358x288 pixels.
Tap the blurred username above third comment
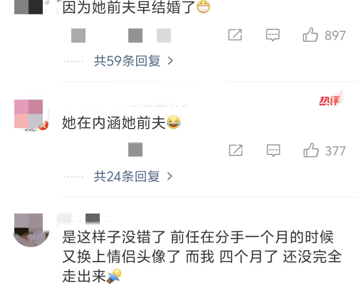pos(83,218)
